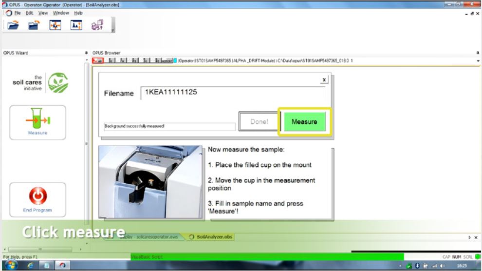Viewport: 482px width, 271px height.
Task: Click the 'For Help, press F1' status text
Action: point(20,257)
